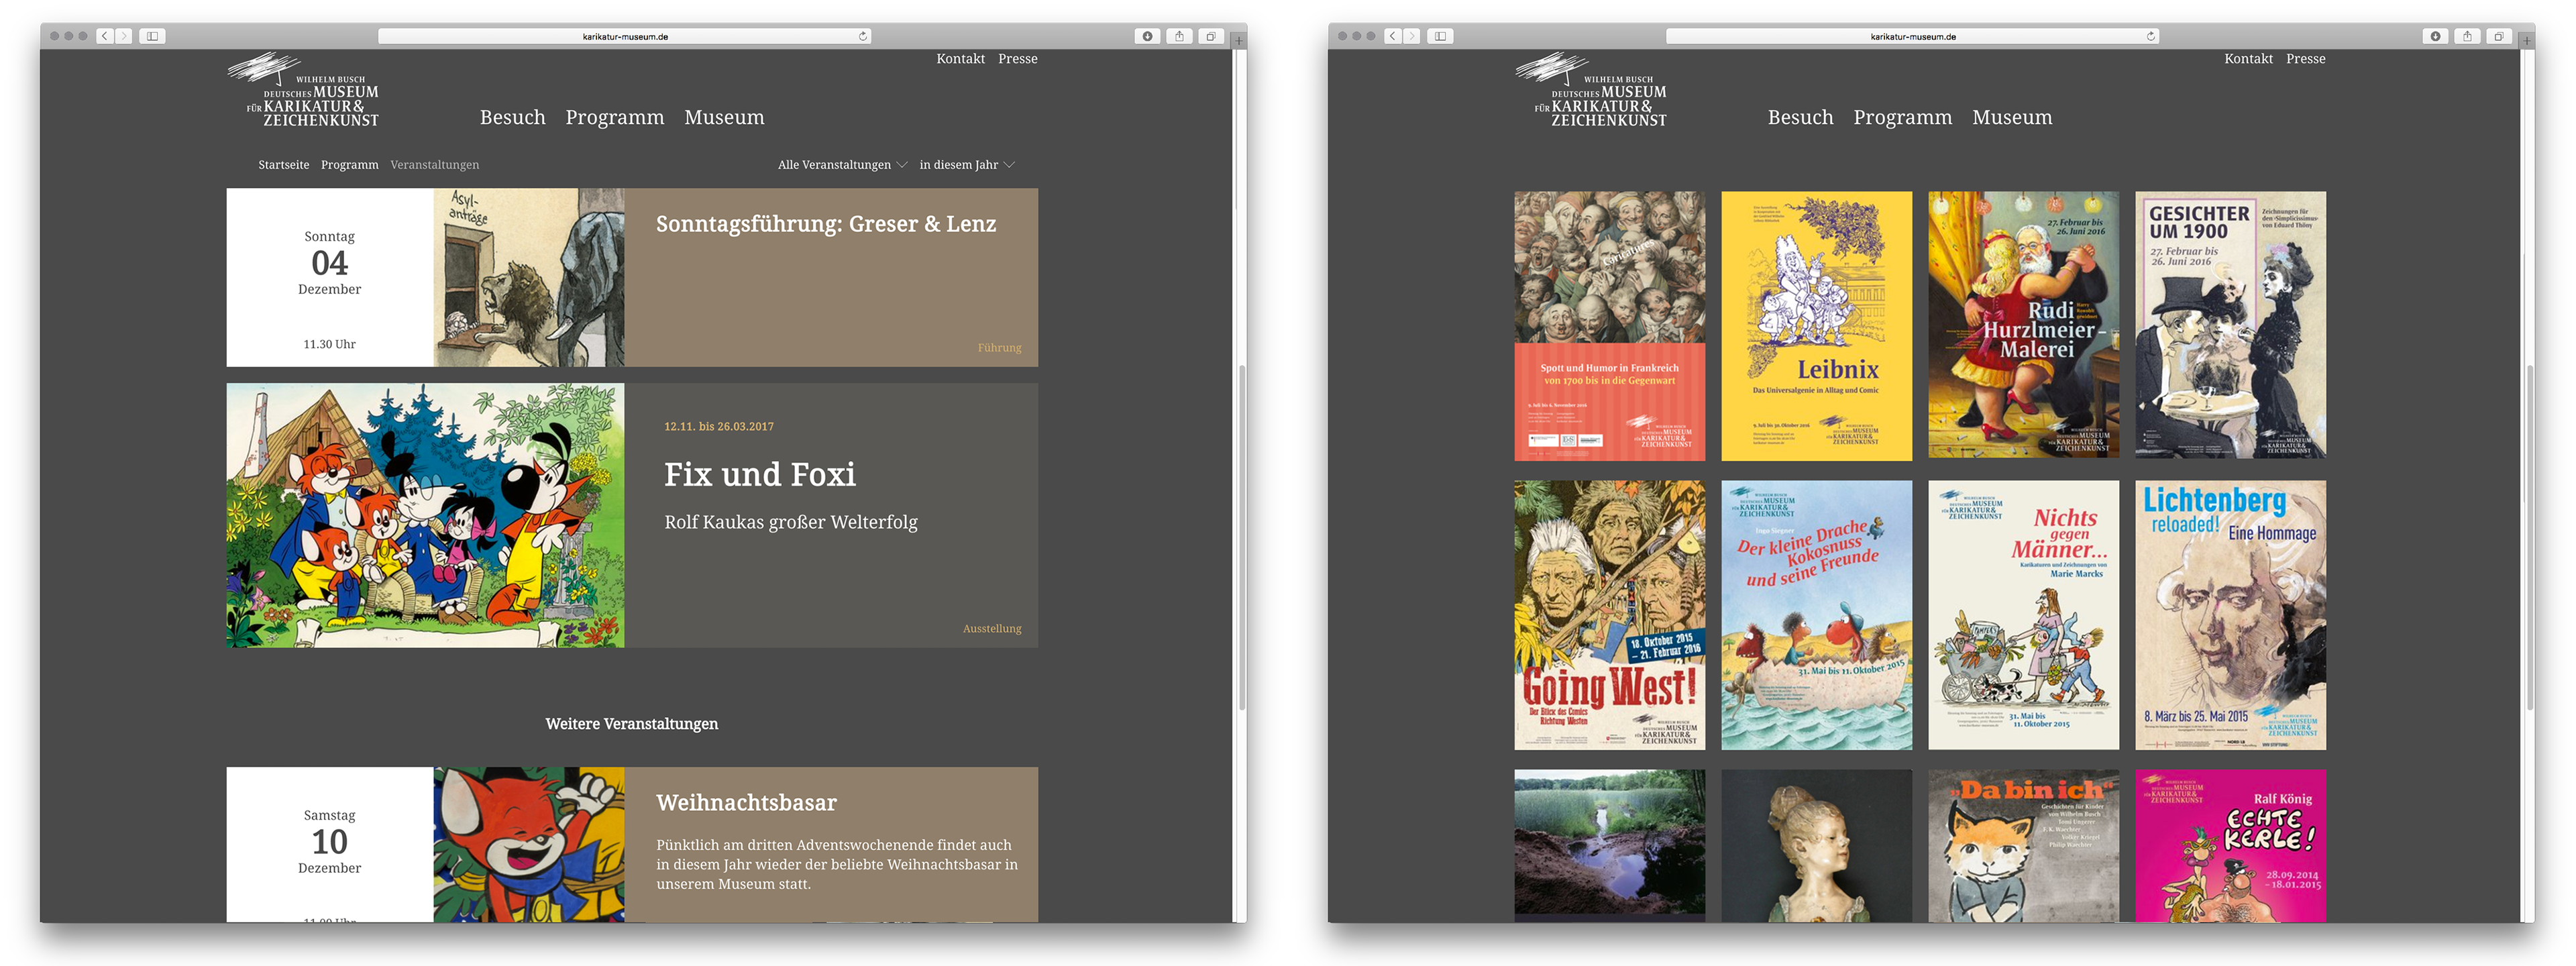Open the Going West! poster thumbnail
2576x966 pixels.
1609,615
